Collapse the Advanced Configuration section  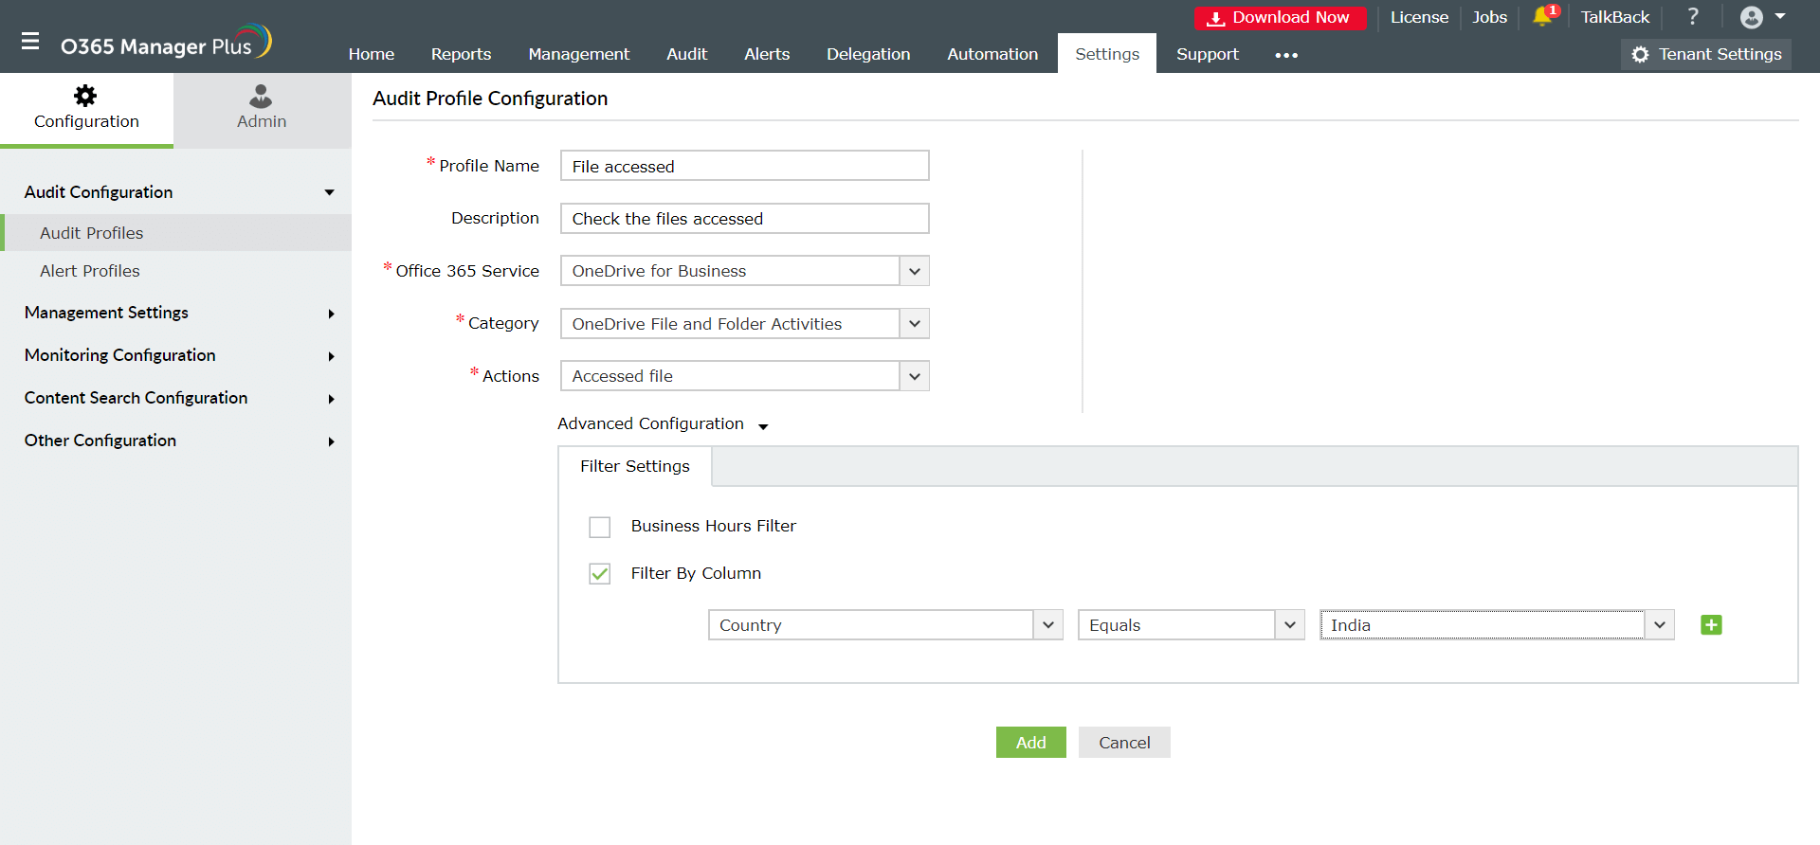click(x=663, y=424)
